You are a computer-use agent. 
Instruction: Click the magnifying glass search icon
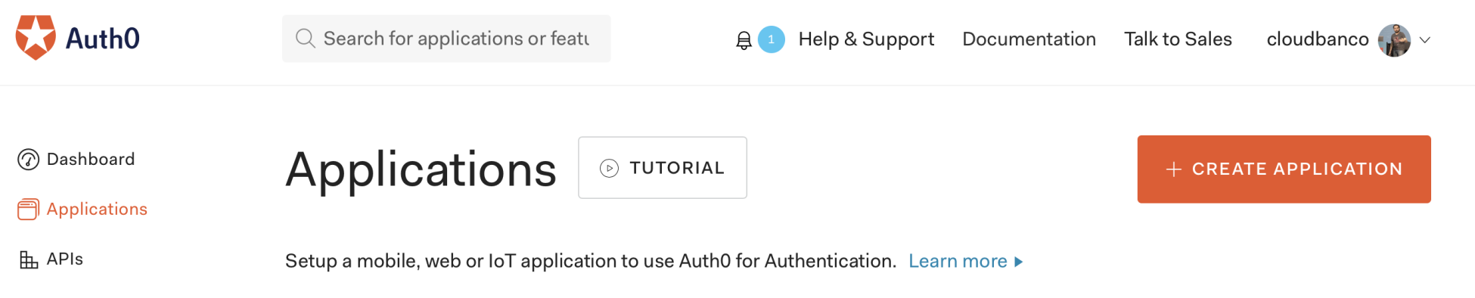(x=305, y=39)
